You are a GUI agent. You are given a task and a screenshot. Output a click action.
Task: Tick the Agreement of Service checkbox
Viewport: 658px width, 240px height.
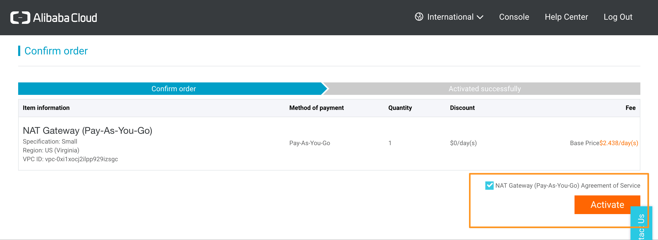pyautogui.click(x=489, y=186)
